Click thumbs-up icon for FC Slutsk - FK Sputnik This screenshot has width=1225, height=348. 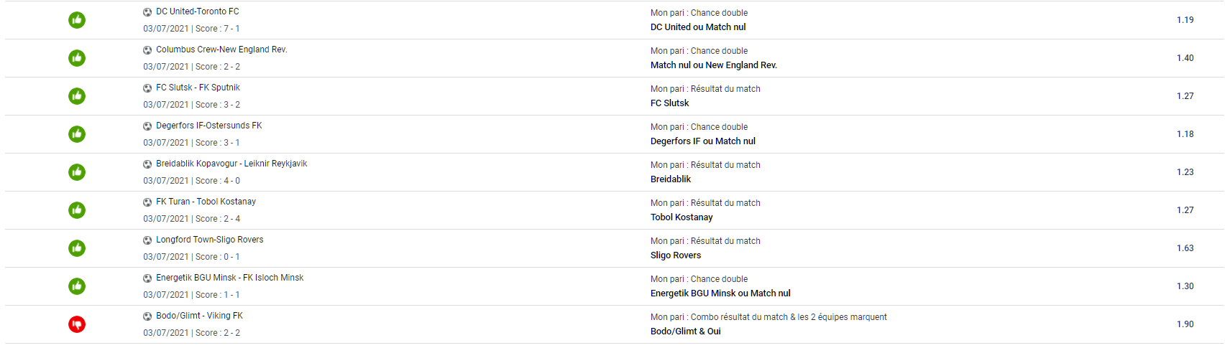click(x=77, y=96)
